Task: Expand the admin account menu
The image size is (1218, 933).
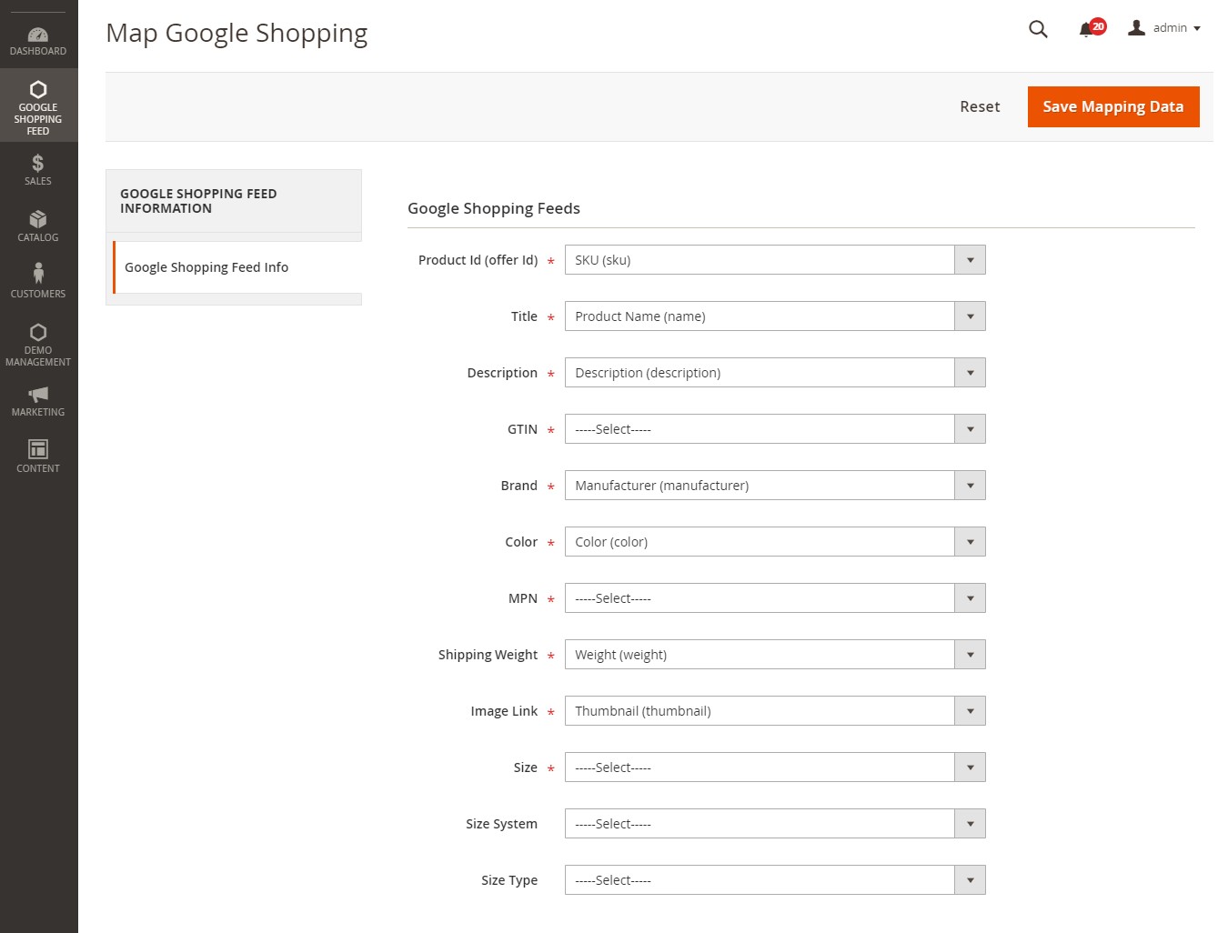Action: tap(1165, 28)
